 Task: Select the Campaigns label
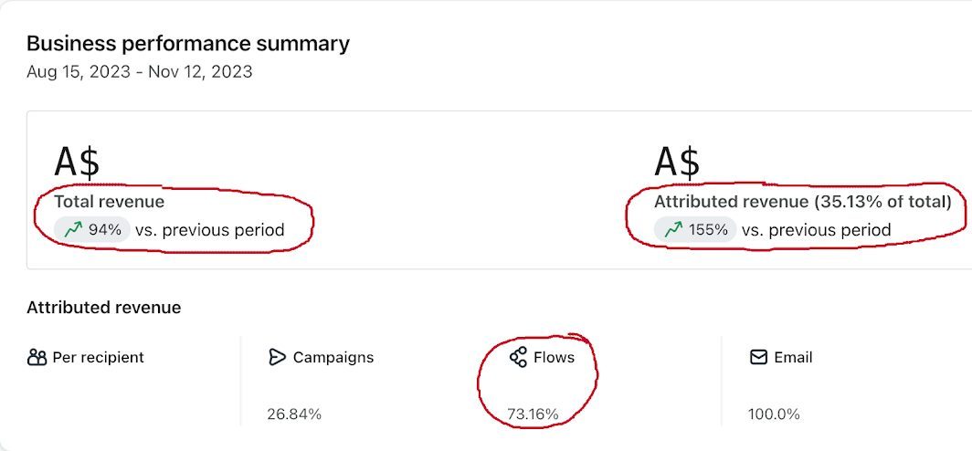333,358
